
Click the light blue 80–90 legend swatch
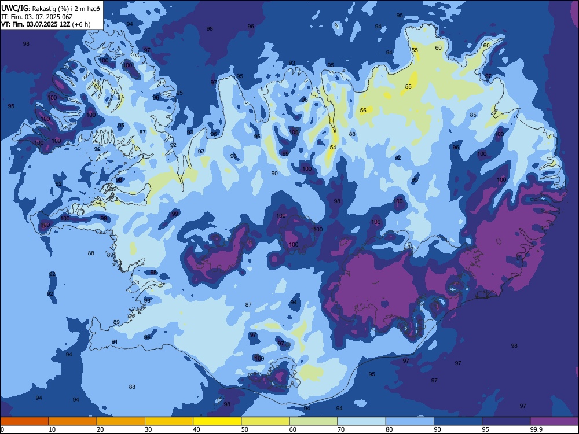(x=410, y=421)
